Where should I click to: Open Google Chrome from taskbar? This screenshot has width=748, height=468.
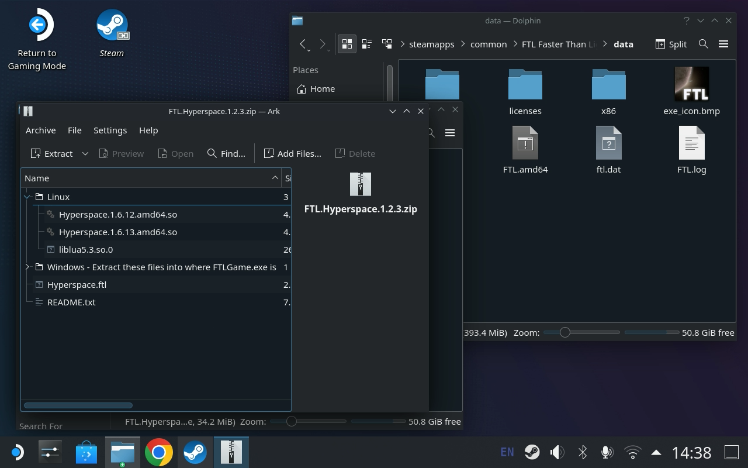point(158,452)
